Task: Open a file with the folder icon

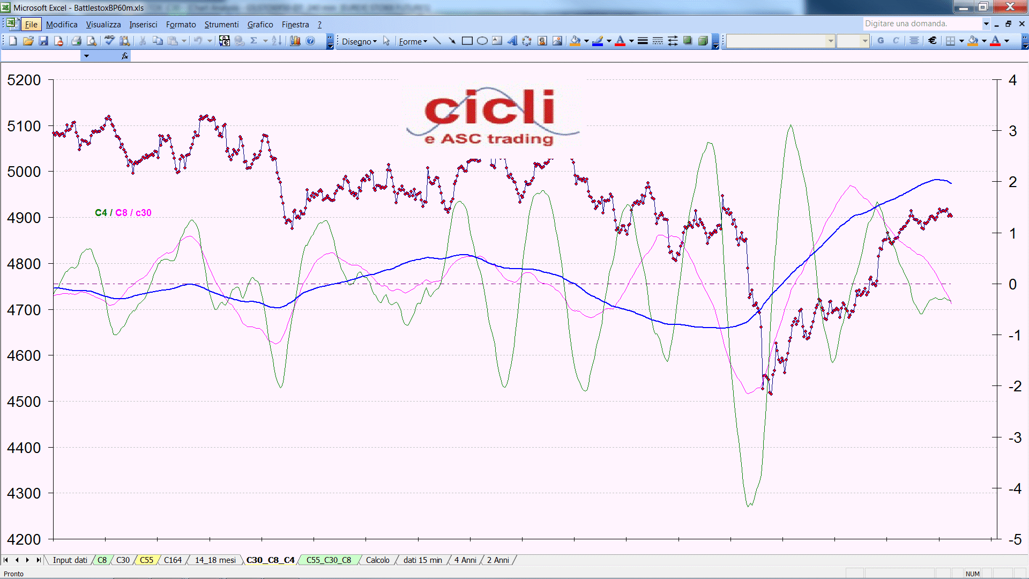Action: point(28,41)
